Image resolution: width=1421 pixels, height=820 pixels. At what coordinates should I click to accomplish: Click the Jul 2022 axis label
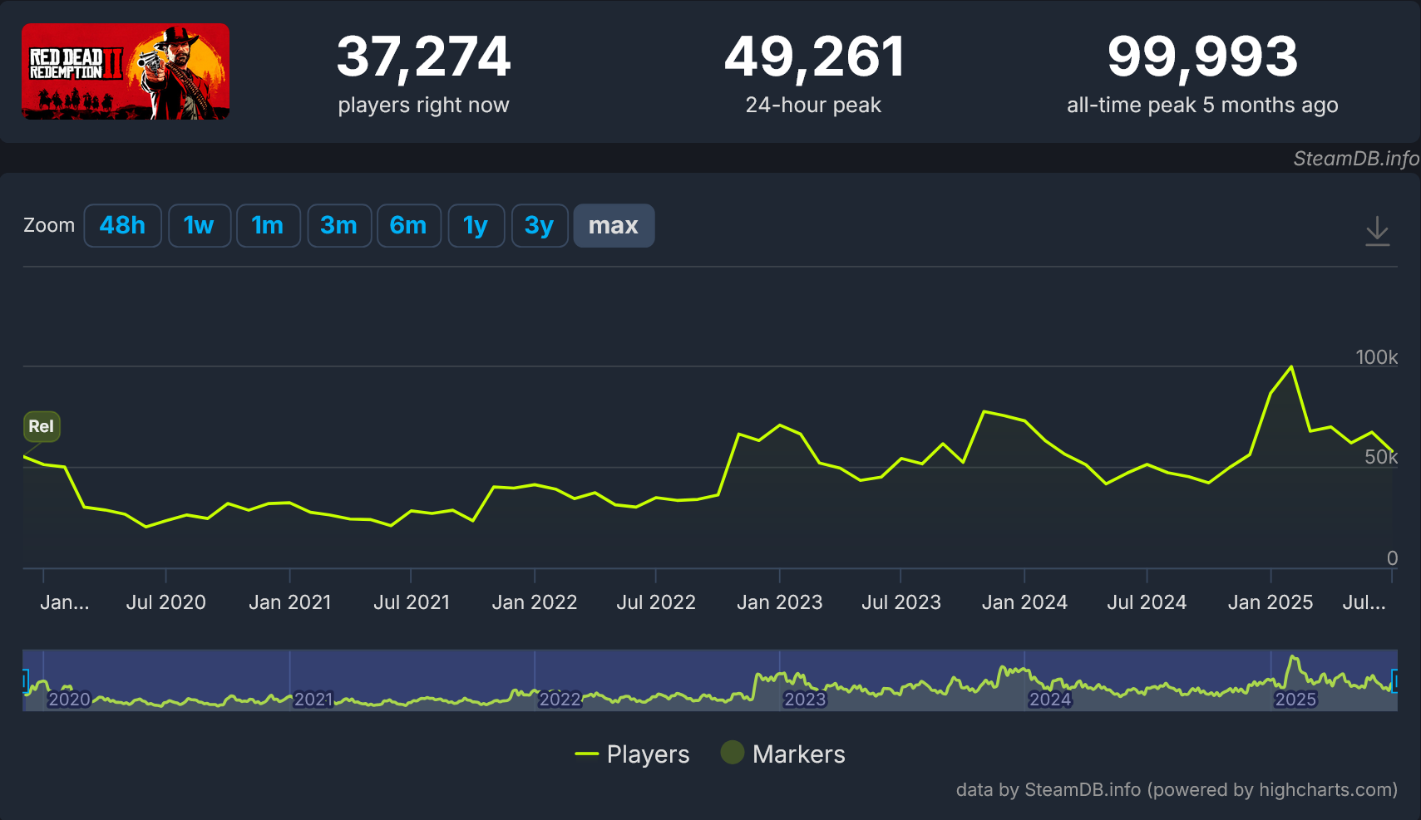click(x=655, y=602)
